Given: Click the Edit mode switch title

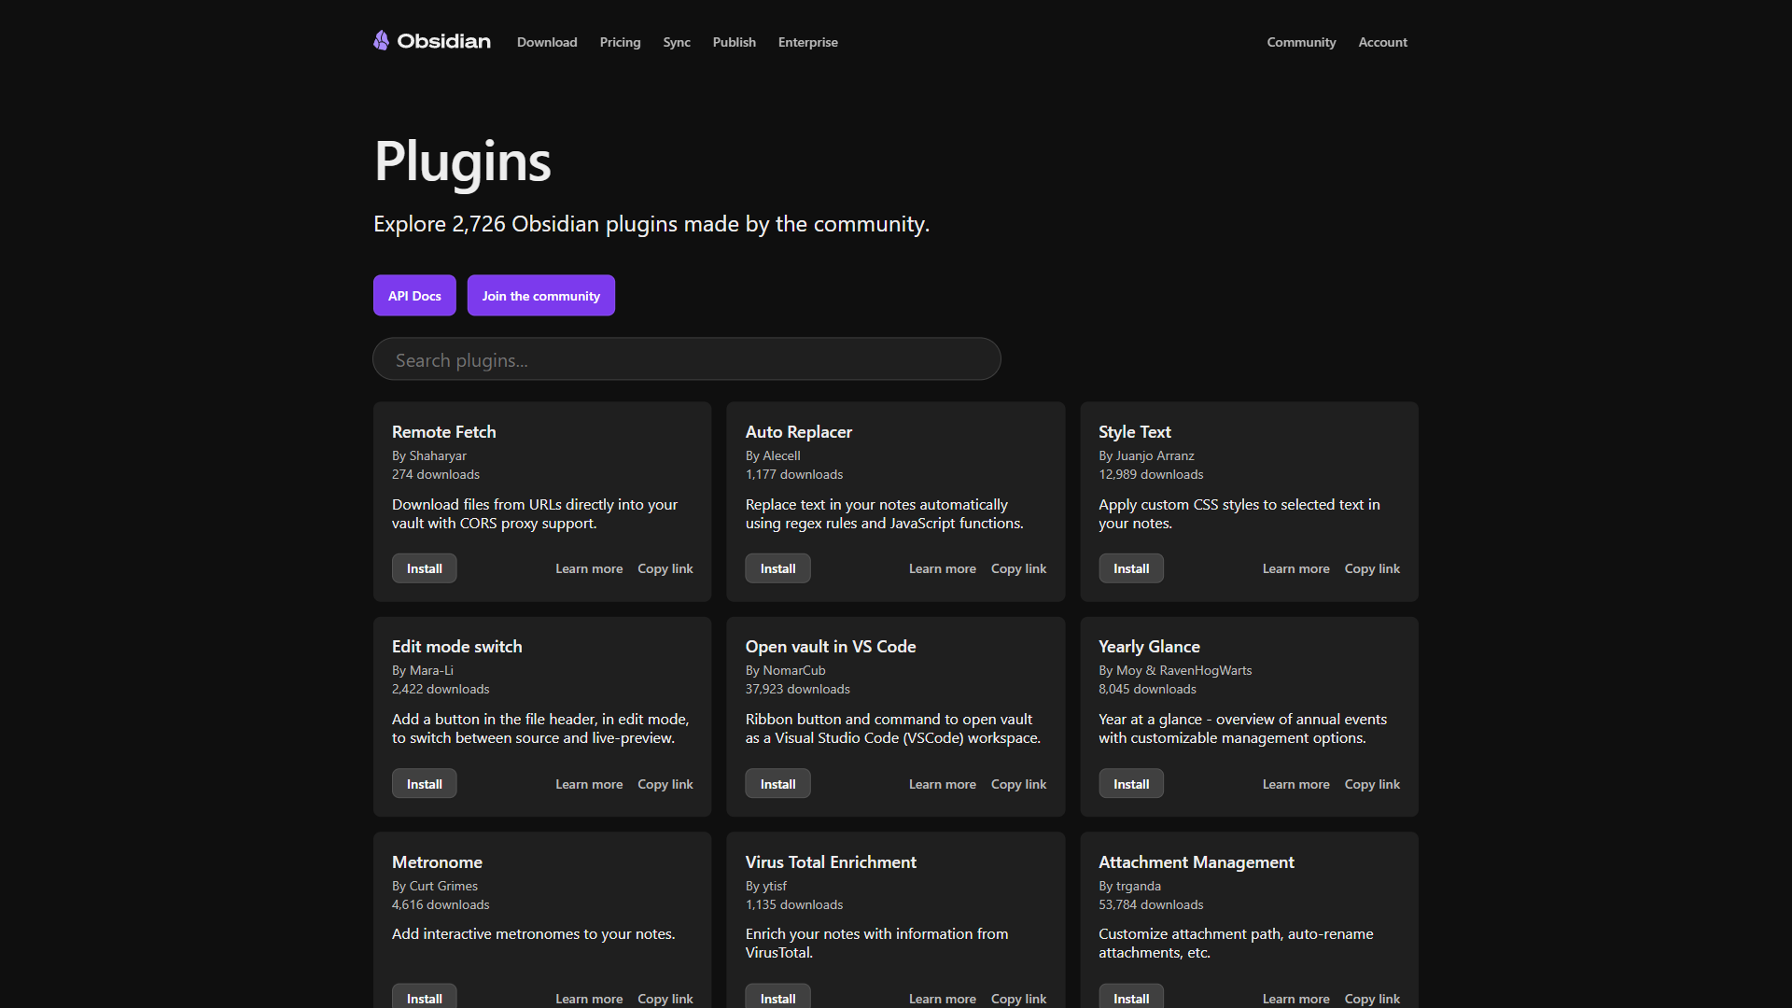Looking at the screenshot, I should point(457,647).
